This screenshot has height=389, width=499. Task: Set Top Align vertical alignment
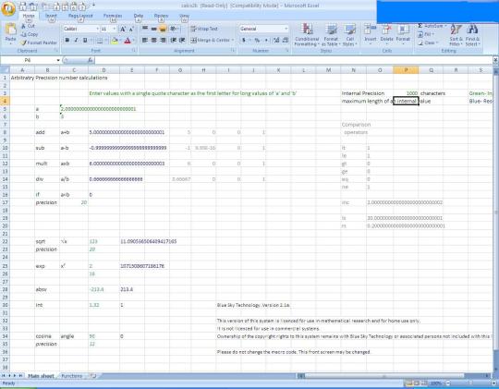point(145,29)
